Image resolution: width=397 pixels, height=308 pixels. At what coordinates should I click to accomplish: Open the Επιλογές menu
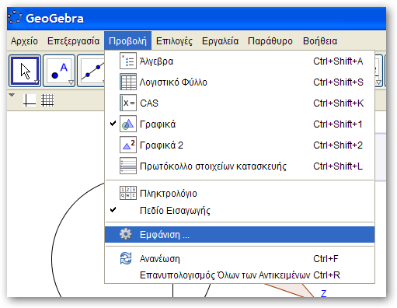[x=174, y=41]
